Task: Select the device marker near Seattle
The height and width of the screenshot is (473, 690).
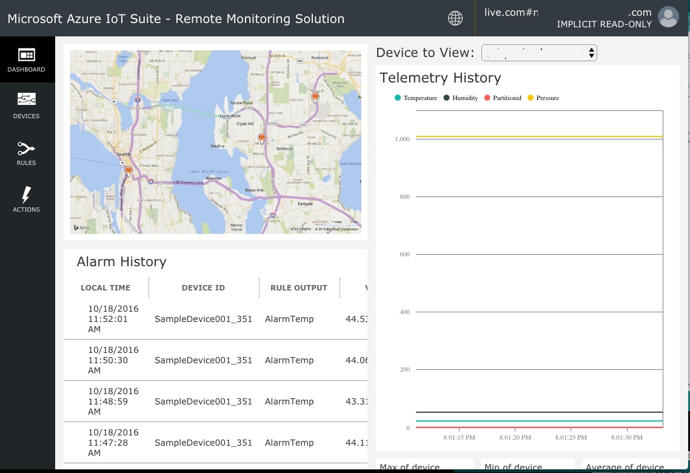Action: coord(128,170)
